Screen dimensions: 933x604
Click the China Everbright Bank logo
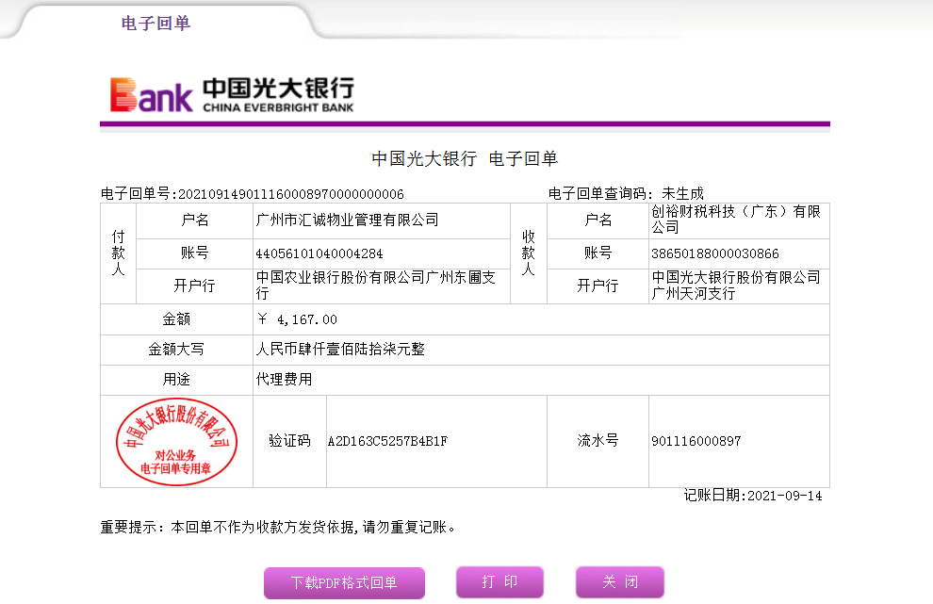coord(232,94)
